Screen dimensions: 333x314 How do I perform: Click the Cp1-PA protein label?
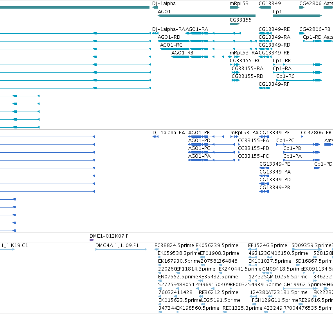tap(292, 156)
